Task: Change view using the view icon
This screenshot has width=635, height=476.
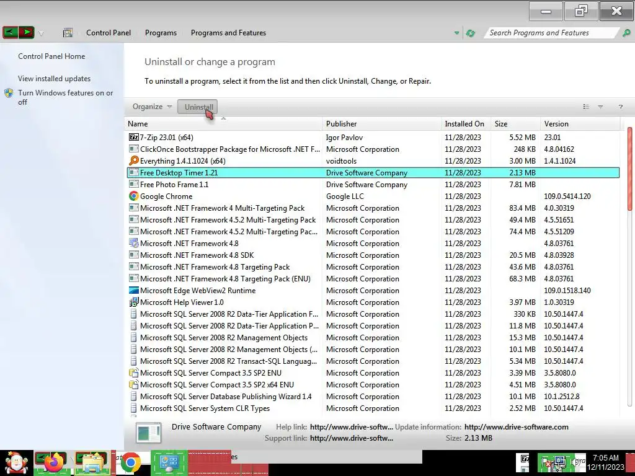Action: [586, 107]
